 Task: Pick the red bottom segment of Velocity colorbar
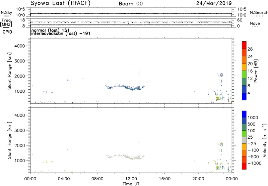[244, 166]
